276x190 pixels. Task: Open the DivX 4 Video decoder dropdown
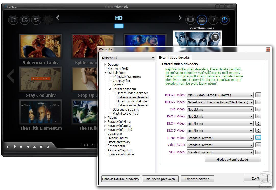pos(220,124)
